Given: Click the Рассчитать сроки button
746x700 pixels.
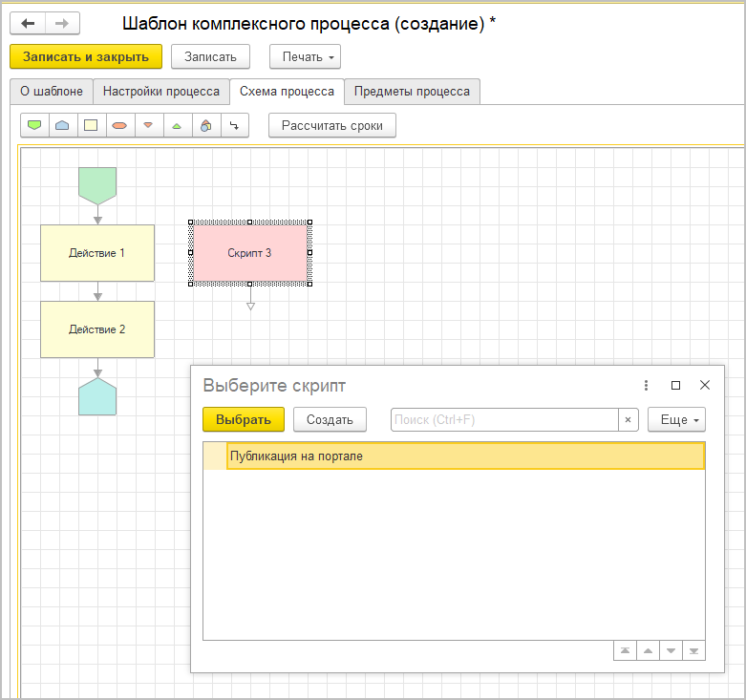Looking at the screenshot, I should 331,126.
